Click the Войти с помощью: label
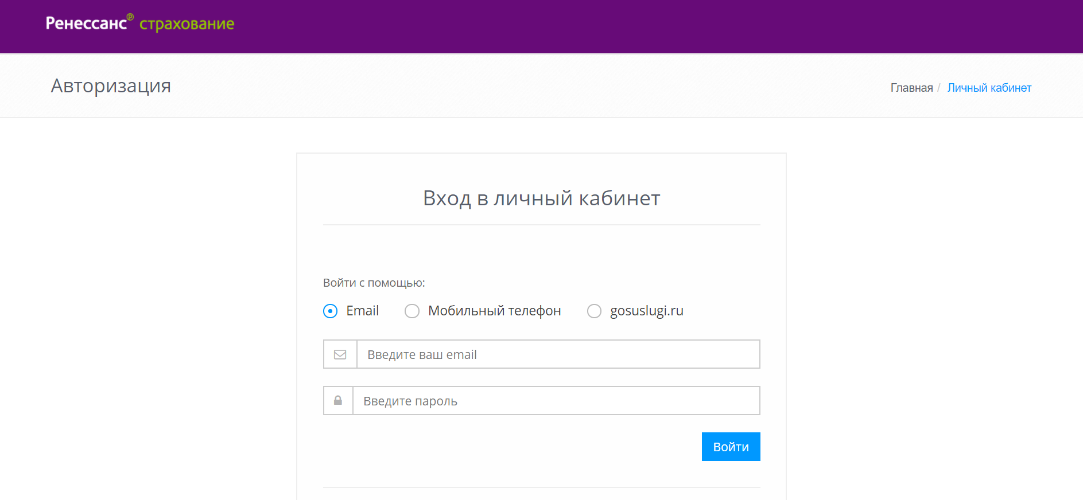This screenshot has height=500, width=1083. click(374, 283)
